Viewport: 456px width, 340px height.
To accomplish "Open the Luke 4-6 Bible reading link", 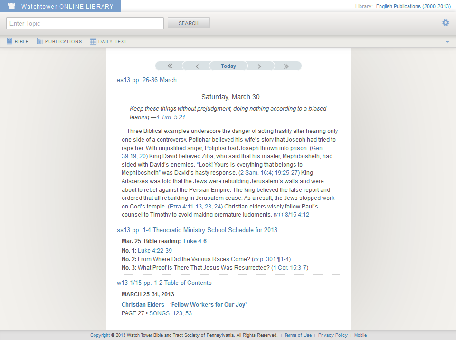I will point(195,241).
